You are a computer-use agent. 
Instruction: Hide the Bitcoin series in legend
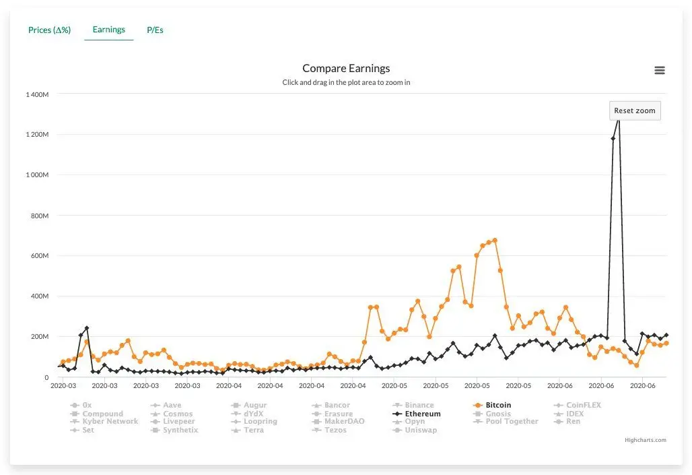[x=498, y=406]
